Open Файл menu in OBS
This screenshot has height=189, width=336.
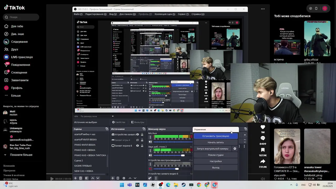coord(78,14)
